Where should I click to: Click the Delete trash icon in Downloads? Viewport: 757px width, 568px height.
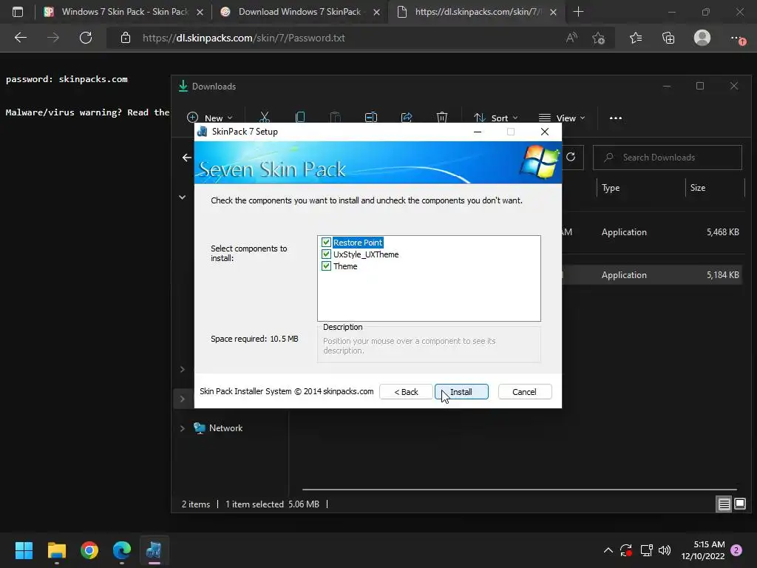point(442,118)
